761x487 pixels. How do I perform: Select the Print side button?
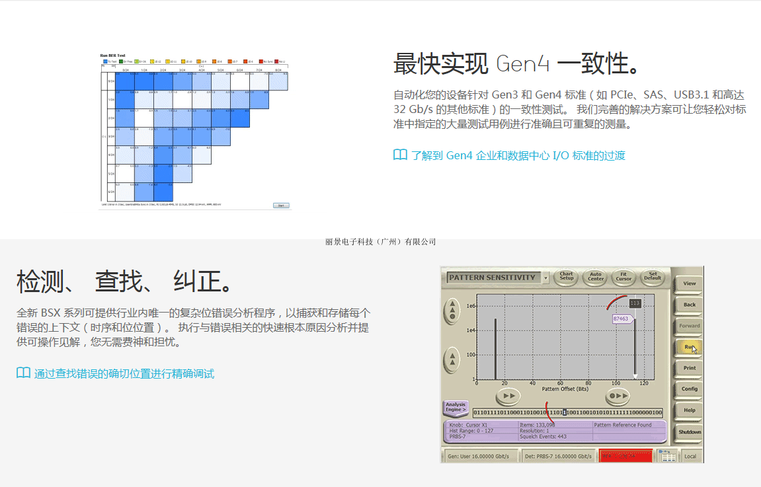pyautogui.click(x=689, y=368)
